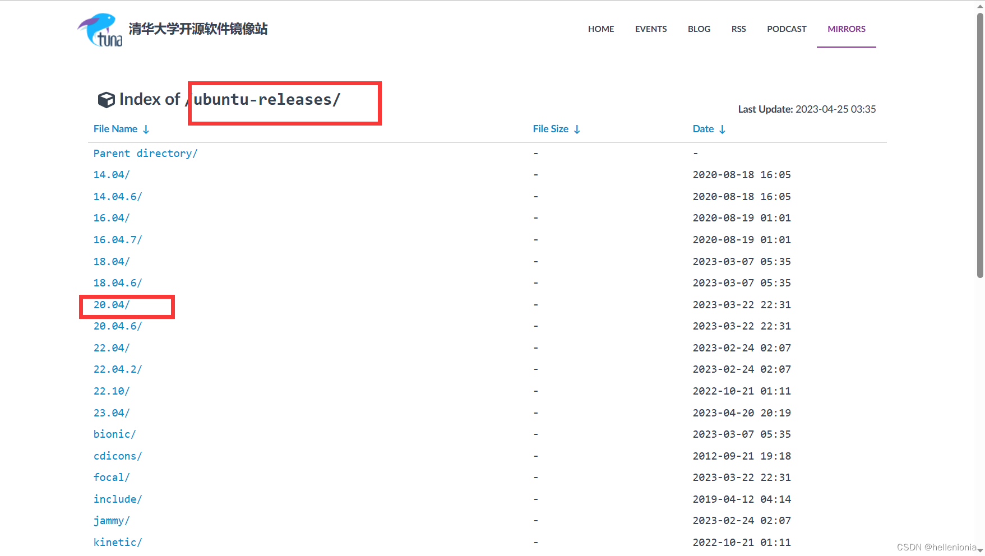The width and height of the screenshot is (985, 556).
Task: Open Parent directory/ link
Action: point(145,154)
